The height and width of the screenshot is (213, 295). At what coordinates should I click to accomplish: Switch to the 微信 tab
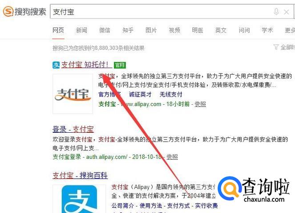(x=105, y=30)
